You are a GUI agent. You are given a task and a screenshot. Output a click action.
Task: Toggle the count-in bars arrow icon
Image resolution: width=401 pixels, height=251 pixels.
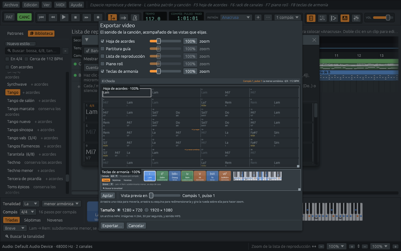click(x=123, y=18)
